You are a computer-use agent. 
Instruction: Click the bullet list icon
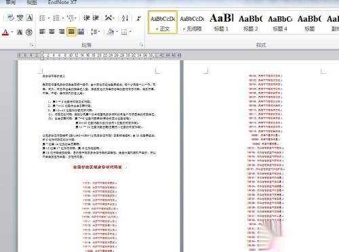tap(42, 18)
